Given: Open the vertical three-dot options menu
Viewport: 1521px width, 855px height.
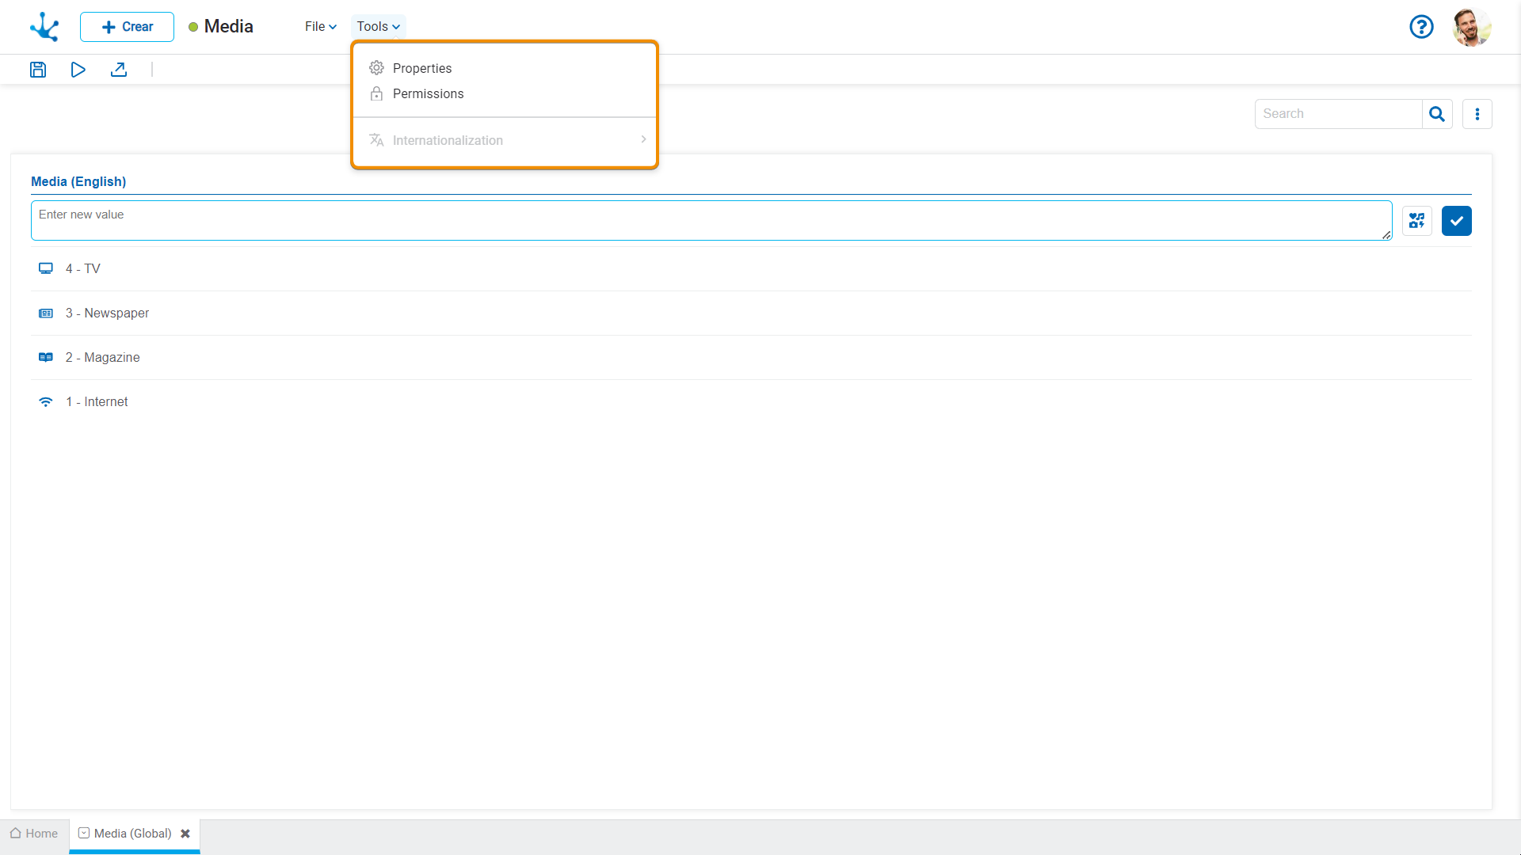Looking at the screenshot, I should click(x=1477, y=114).
